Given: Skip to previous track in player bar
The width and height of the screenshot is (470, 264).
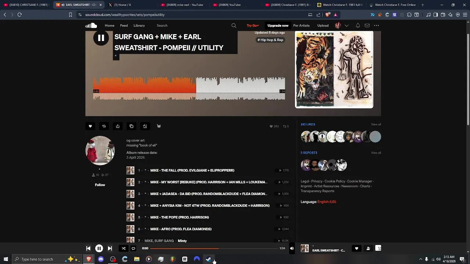Looking at the screenshot, I should 88,248.
